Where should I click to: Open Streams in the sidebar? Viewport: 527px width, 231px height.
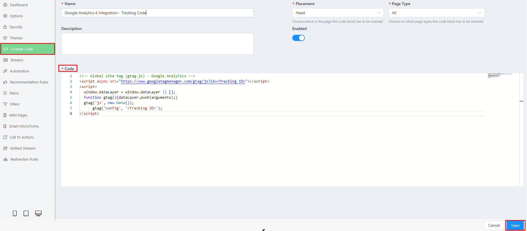point(27,60)
